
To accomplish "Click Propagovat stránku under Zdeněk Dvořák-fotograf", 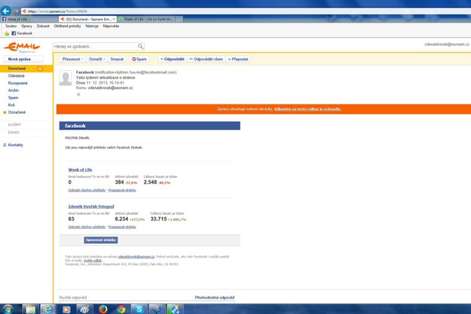I will pos(122,227).
